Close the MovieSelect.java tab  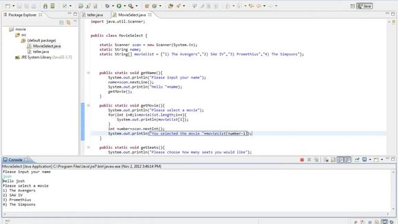point(150,15)
